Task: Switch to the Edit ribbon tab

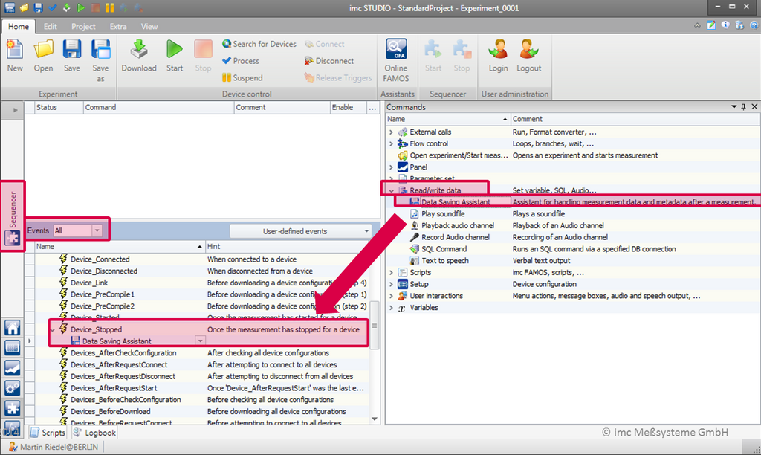Action: pyautogui.click(x=51, y=26)
